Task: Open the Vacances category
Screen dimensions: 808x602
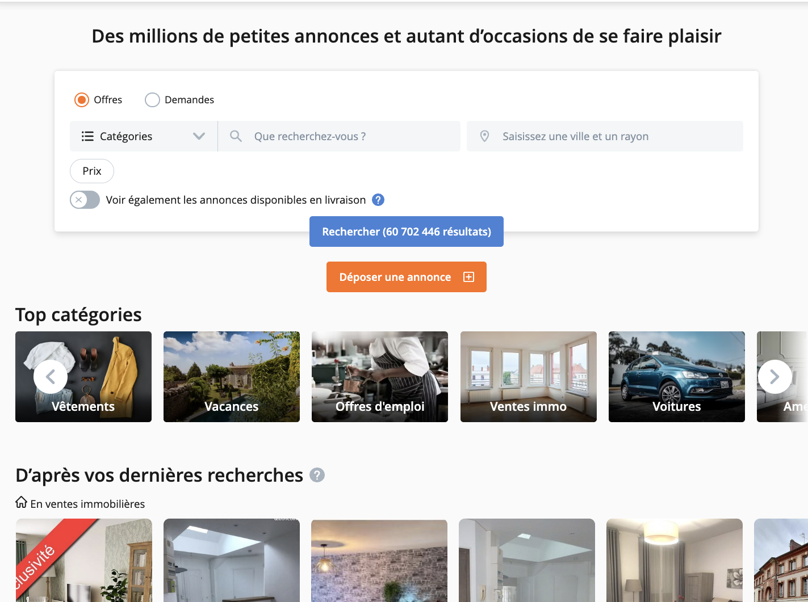Action: [x=232, y=377]
